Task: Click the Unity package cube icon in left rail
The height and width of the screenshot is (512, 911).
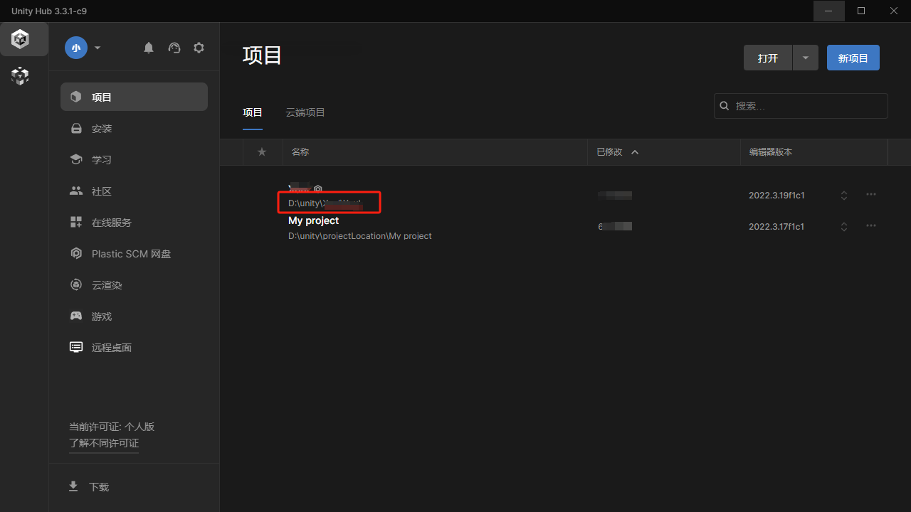Action: pyautogui.click(x=20, y=76)
